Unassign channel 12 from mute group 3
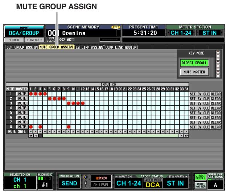This screenshot has width=226, height=192. click(83, 103)
